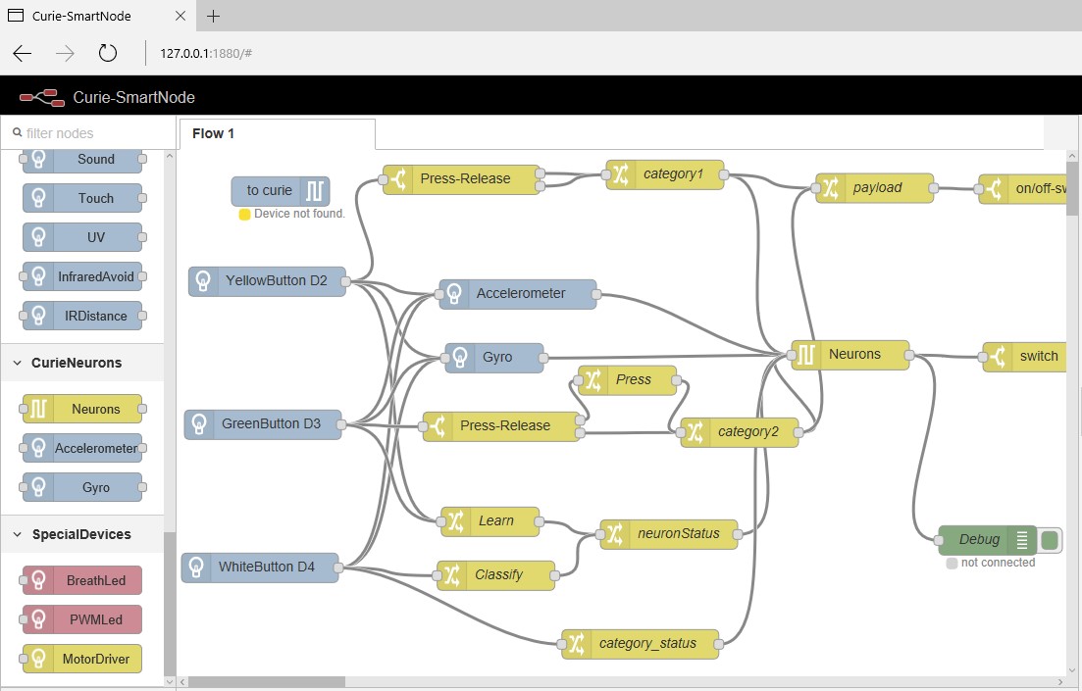Click the 'not connected' indicator below Debug

[x=952, y=563]
